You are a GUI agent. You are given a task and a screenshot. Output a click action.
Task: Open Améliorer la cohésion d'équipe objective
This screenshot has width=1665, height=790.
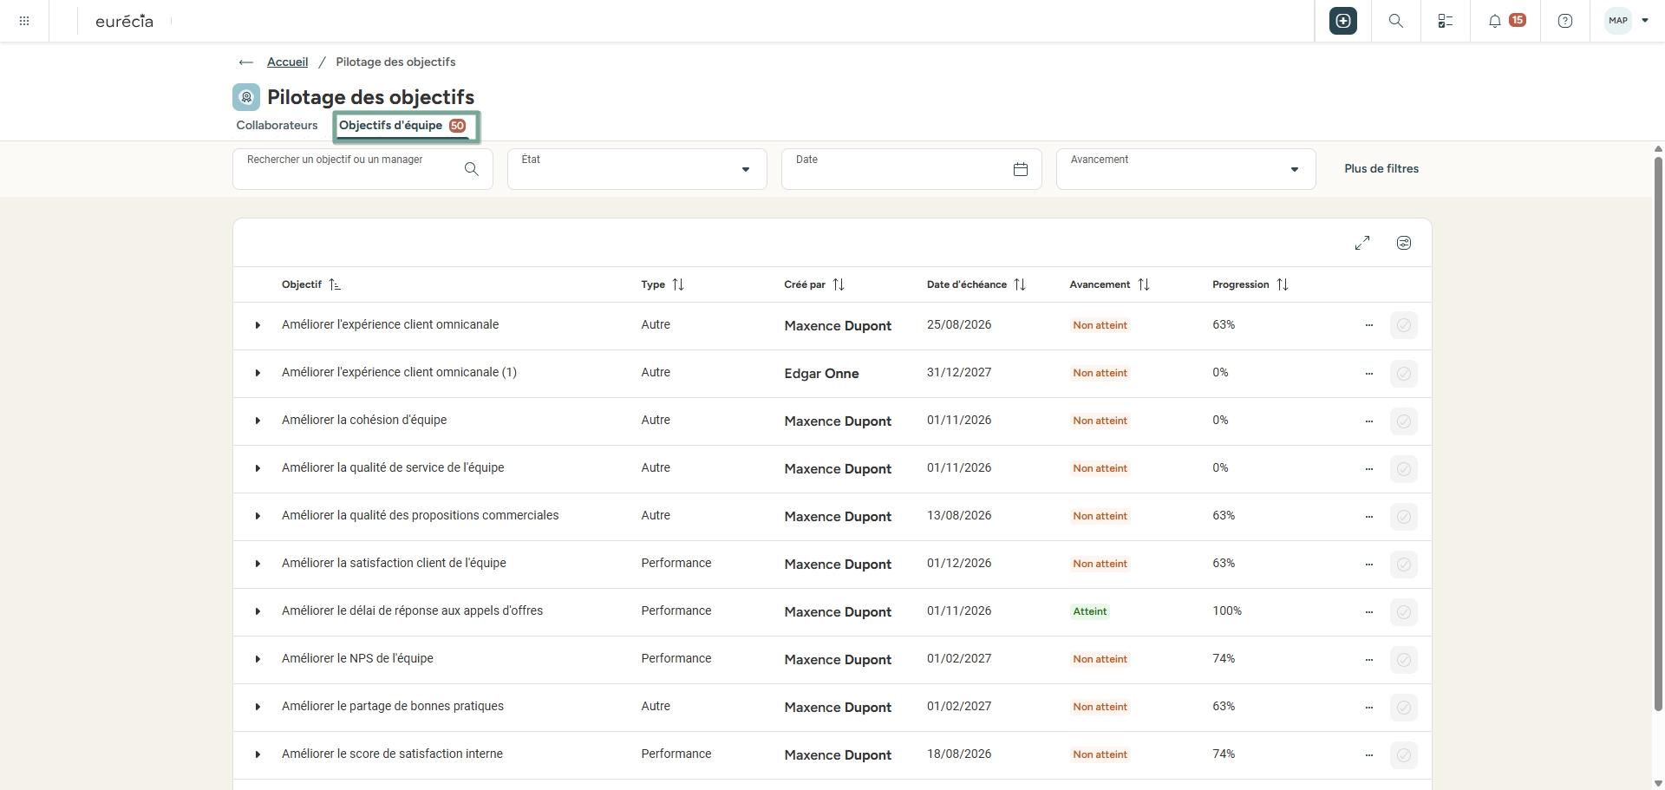[364, 420]
